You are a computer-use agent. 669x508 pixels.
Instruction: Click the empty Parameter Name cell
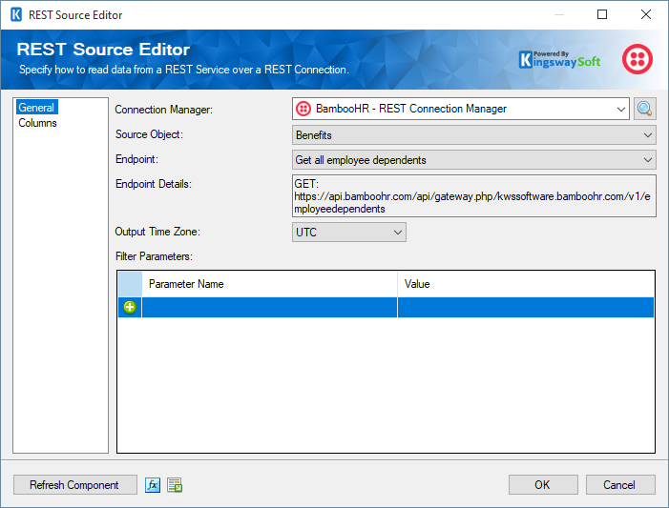270,307
